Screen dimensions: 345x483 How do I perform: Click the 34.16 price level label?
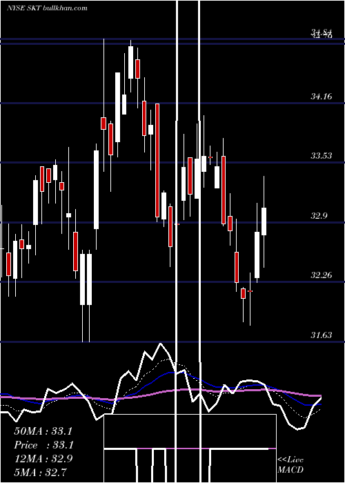pos(322,97)
